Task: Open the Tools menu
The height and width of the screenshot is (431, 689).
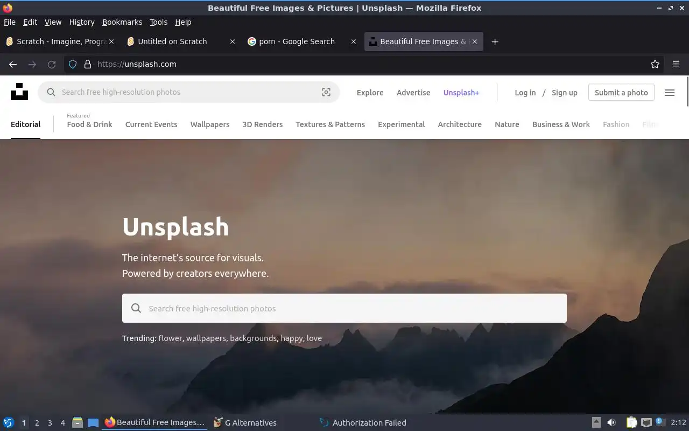Action: [x=159, y=22]
